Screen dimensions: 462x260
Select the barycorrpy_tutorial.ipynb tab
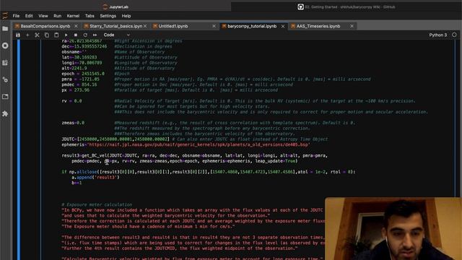click(x=252, y=26)
